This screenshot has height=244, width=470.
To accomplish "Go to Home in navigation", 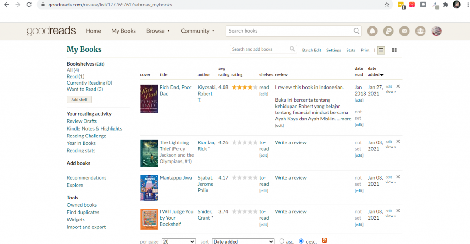I will point(93,31).
